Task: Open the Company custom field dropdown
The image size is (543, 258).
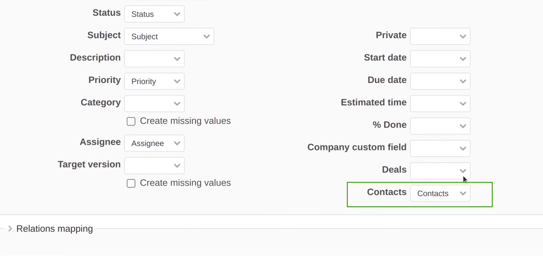Action: point(440,148)
